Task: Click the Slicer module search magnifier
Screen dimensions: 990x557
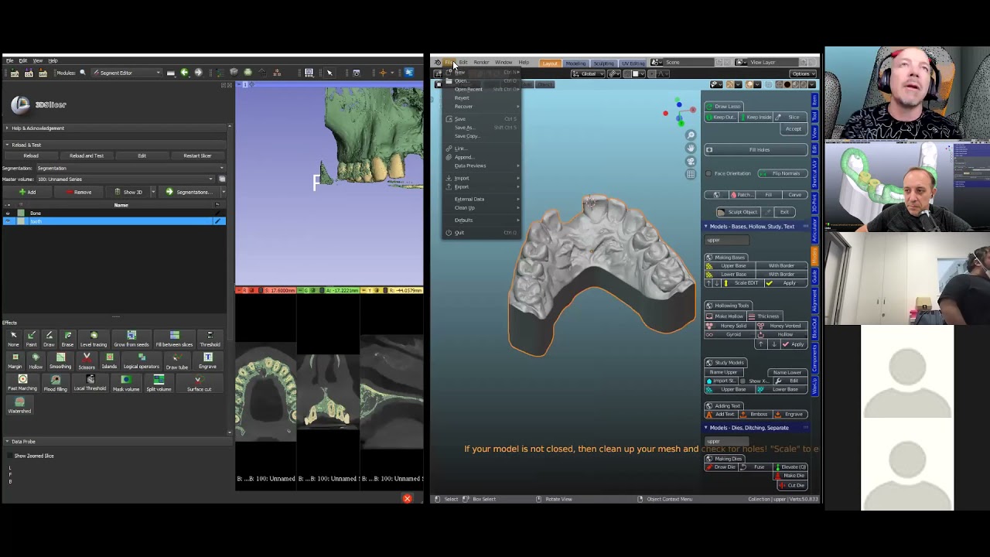Action: 83,73
